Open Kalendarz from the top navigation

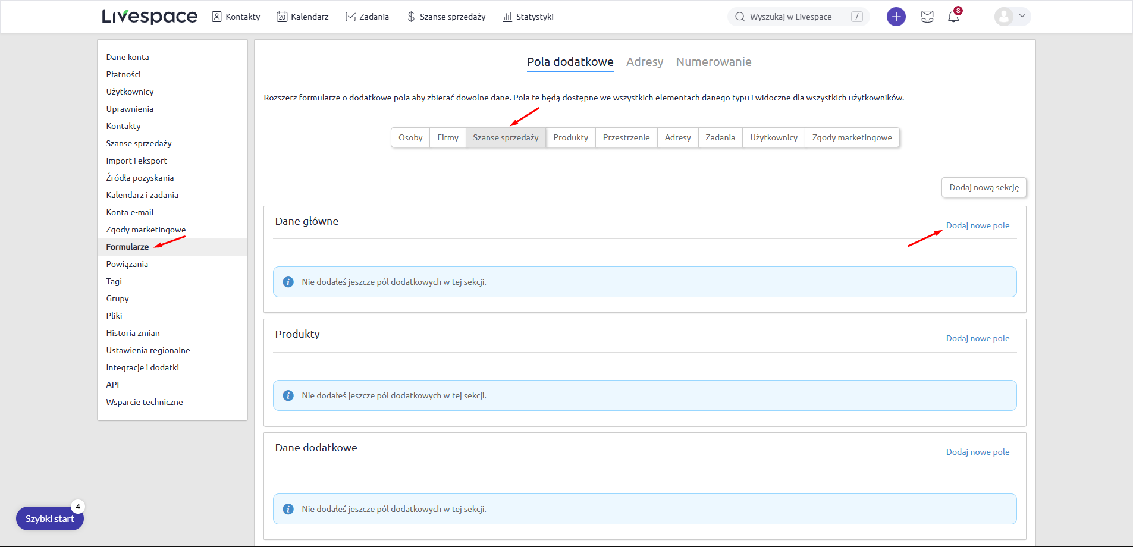tap(303, 17)
